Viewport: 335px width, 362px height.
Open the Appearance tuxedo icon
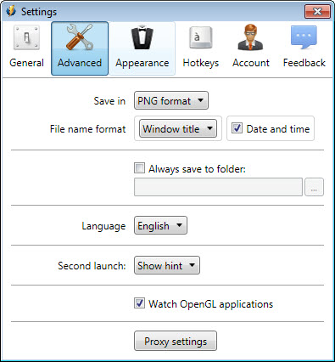click(x=142, y=37)
